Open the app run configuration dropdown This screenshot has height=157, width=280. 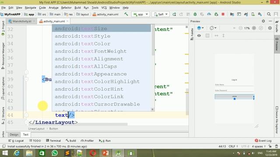coord(140,14)
